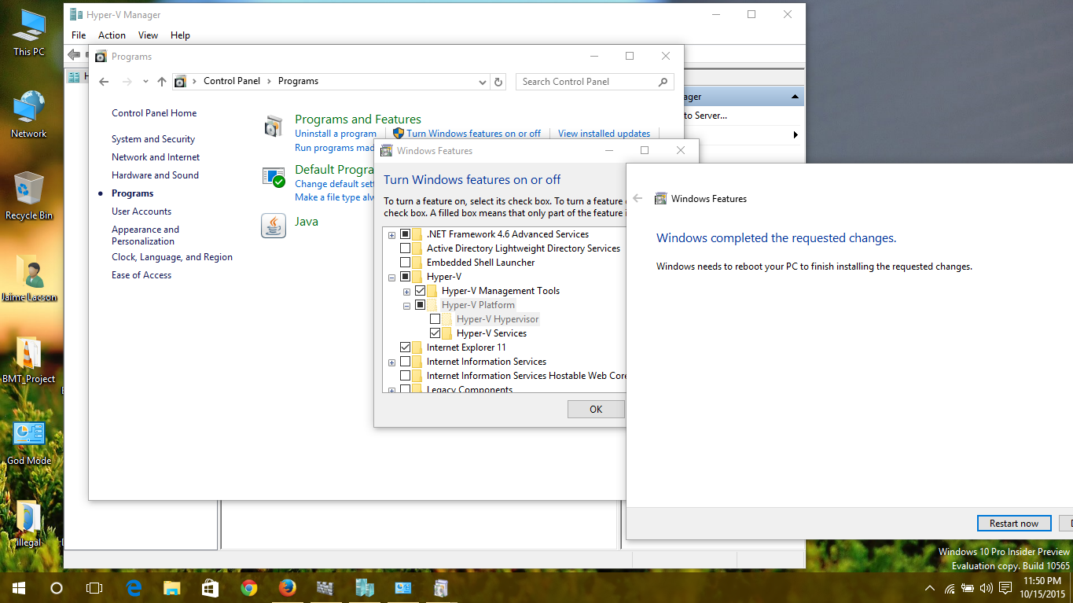Click Java control panel icon
Viewport: 1073px width, 603px height.
[x=274, y=226]
